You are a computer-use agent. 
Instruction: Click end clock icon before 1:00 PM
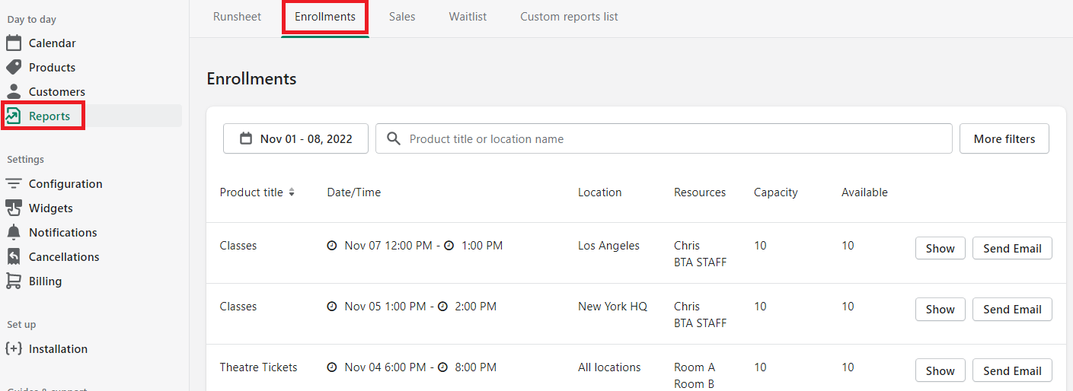coord(449,246)
